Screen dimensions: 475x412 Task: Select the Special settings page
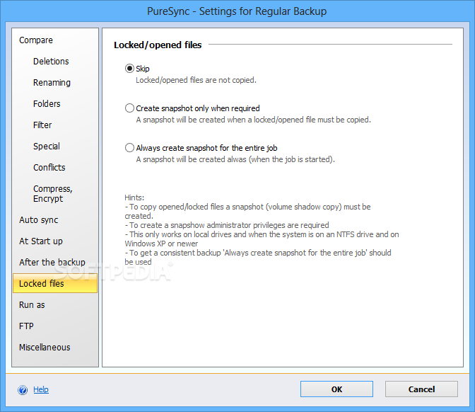(x=47, y=147)
